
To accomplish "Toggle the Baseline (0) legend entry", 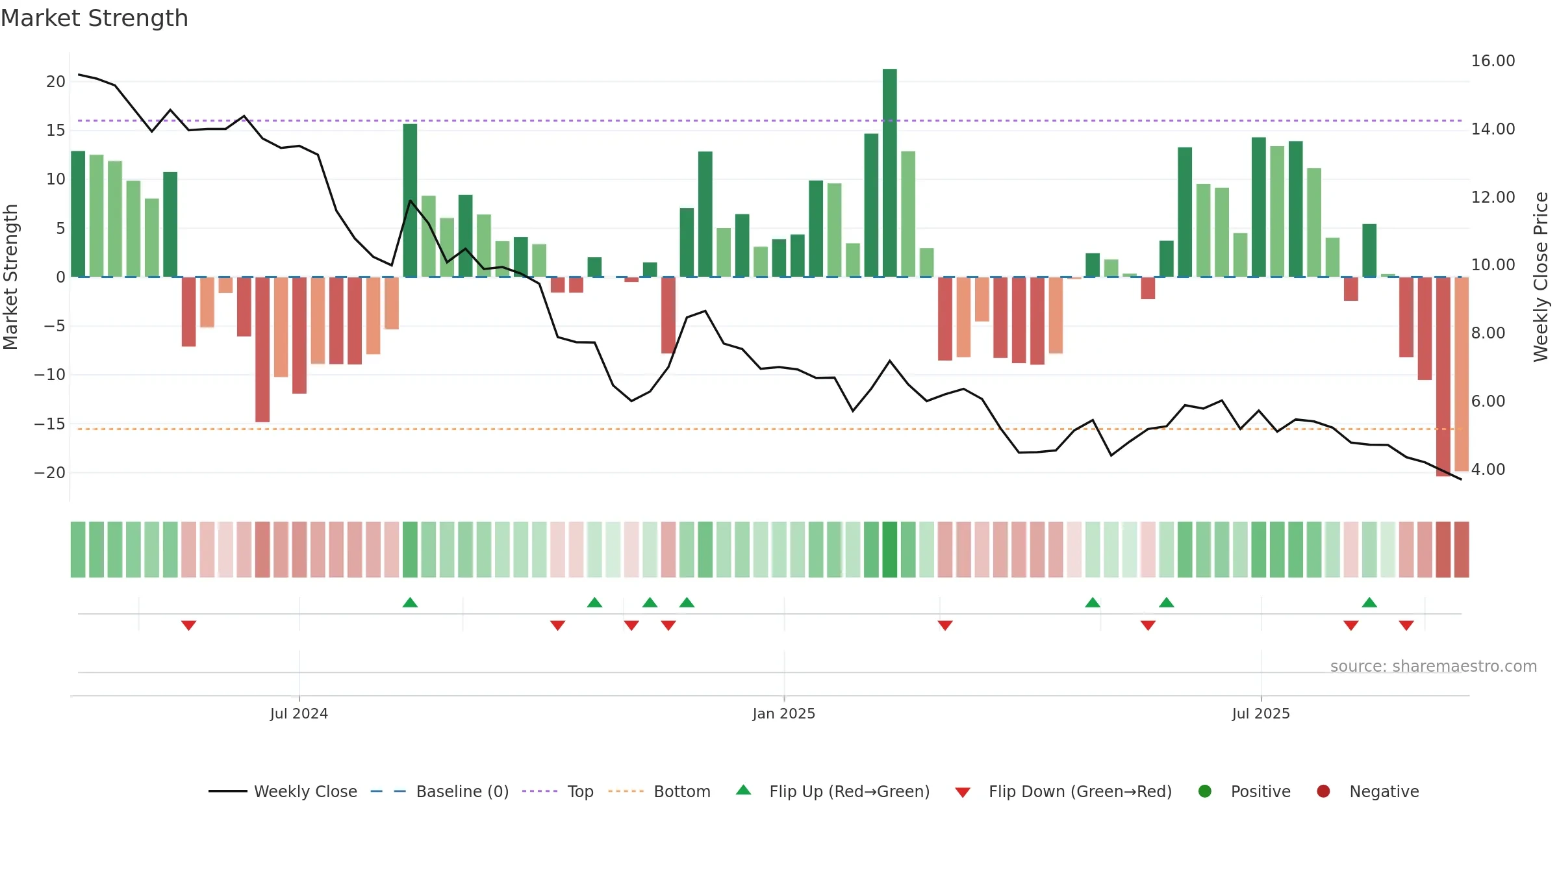I will coord(440,791).
